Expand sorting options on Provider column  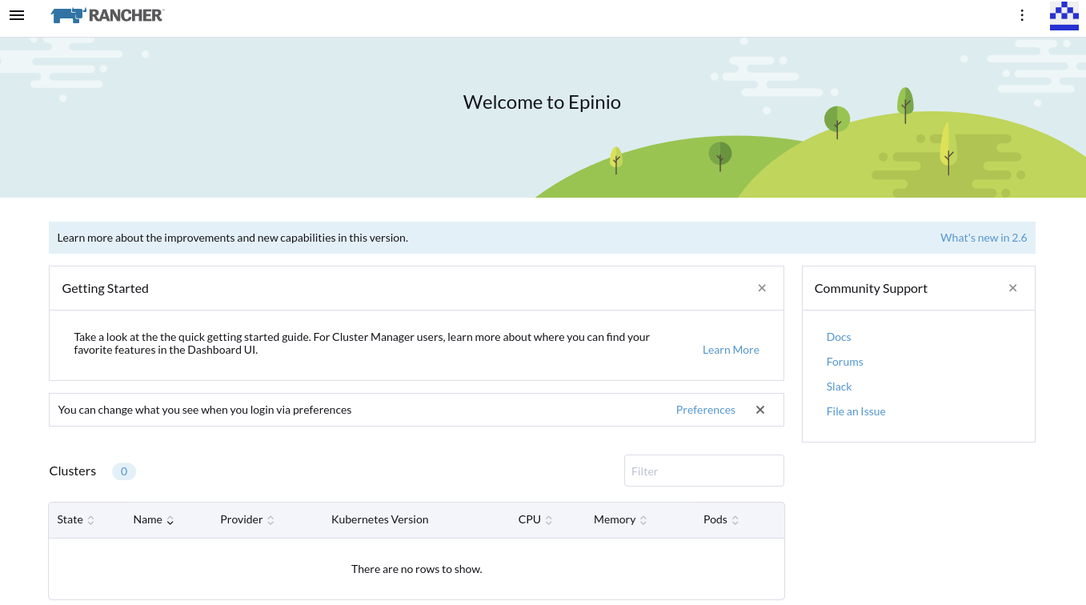(x=270, y=519)
